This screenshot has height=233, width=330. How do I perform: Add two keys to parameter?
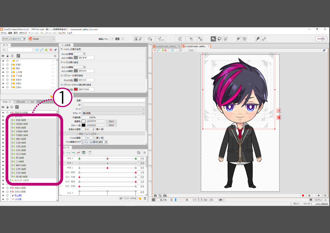pos(69,152)
